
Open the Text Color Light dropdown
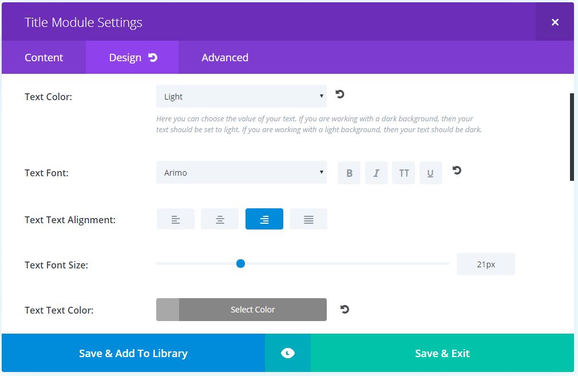point(242,96)
